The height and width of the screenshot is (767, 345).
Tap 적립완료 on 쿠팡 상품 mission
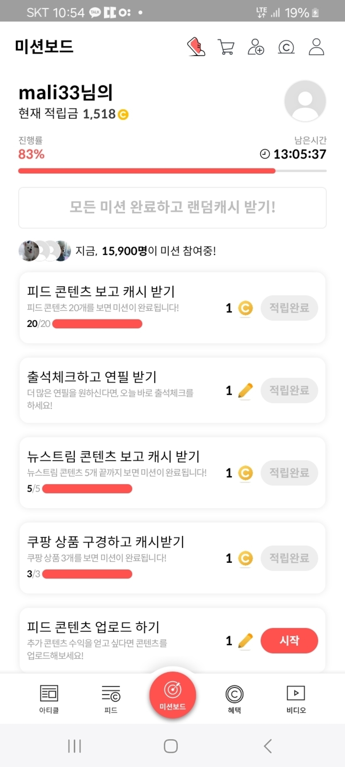click(x=289, y=558)
